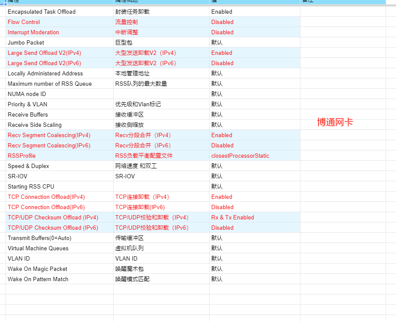Select 'TCP/UDP Checksum Offload (IPv6)' cell
This screenshot has width=396, height=321.
(60, 228)
